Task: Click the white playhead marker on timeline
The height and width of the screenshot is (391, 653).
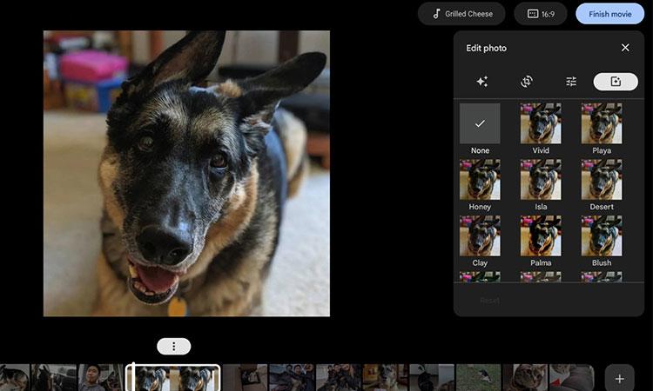Action: click(133, 377)
